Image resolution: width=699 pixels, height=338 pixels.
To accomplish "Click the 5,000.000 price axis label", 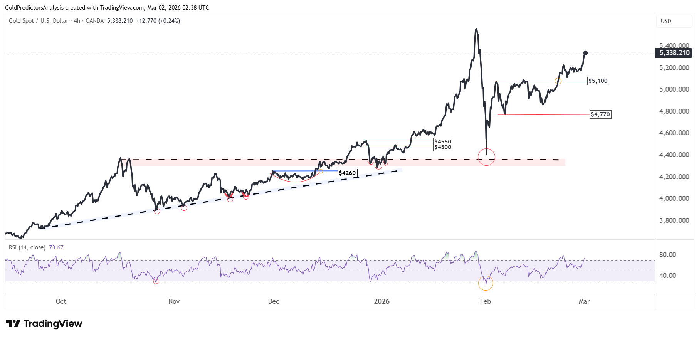I will [674, 89].
